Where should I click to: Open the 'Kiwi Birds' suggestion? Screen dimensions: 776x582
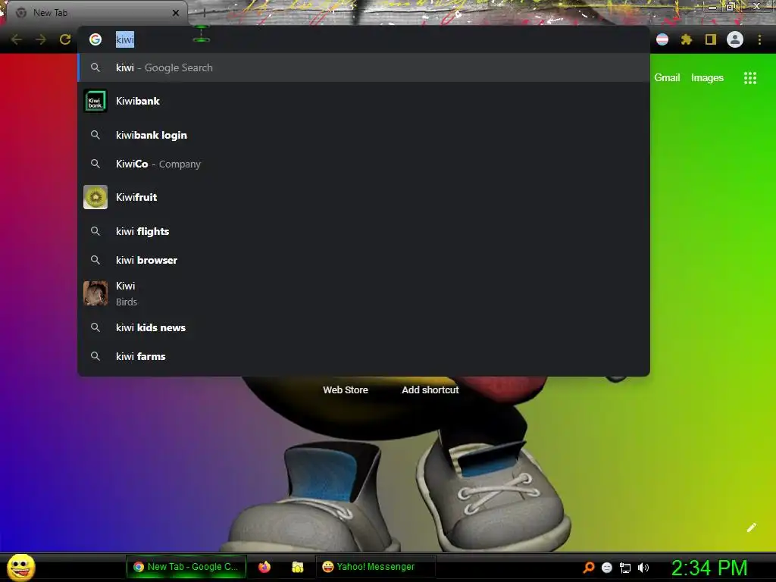click(363, 293)
